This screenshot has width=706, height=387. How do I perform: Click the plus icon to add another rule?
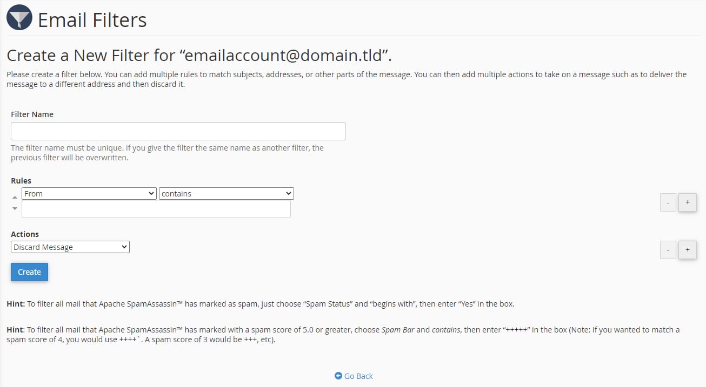(x=687, y=202)
